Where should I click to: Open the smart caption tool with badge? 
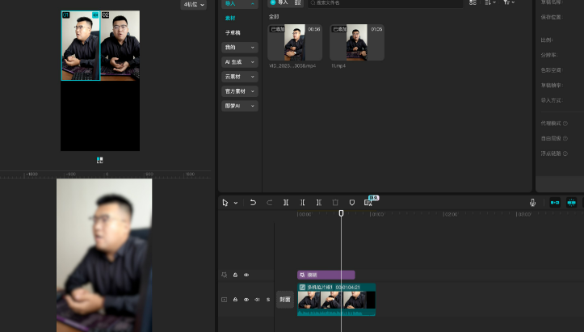tap(368, 202)
